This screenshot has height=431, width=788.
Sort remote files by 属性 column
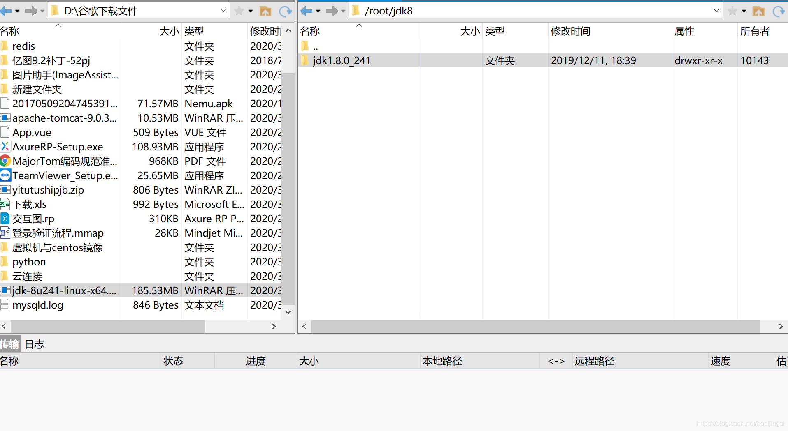tap(704, 31)
